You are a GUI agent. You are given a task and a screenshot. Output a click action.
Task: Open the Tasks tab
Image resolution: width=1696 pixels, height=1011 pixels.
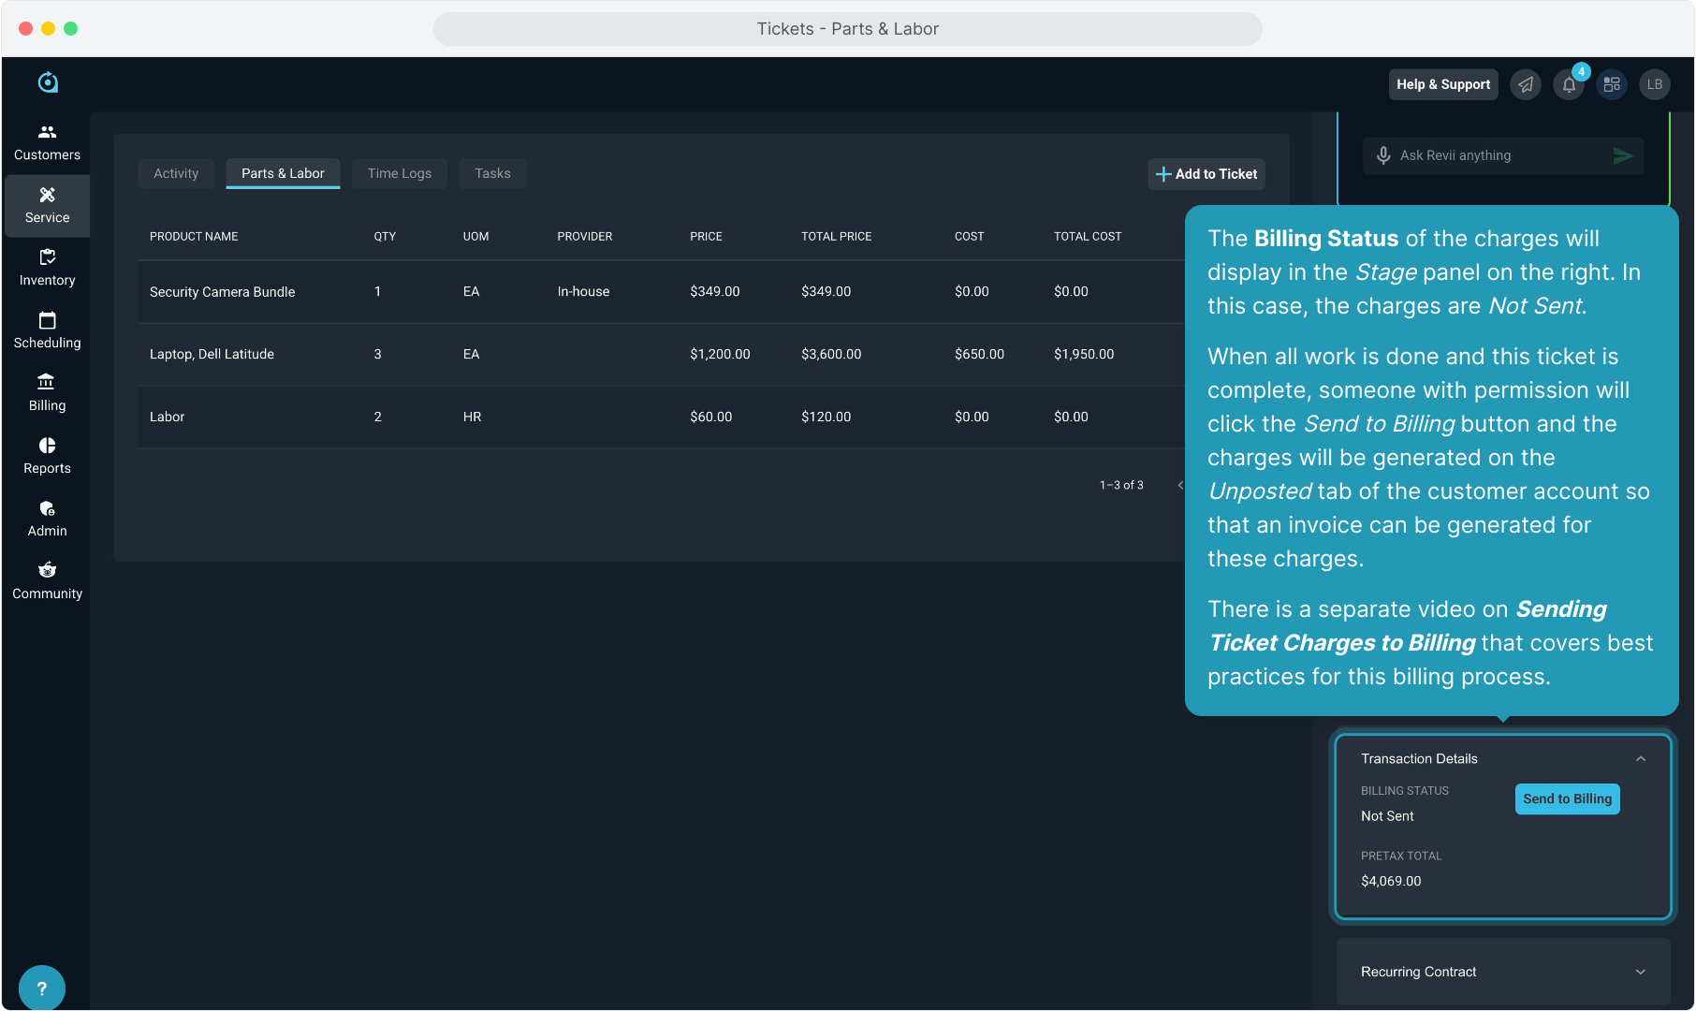(492, 174)
